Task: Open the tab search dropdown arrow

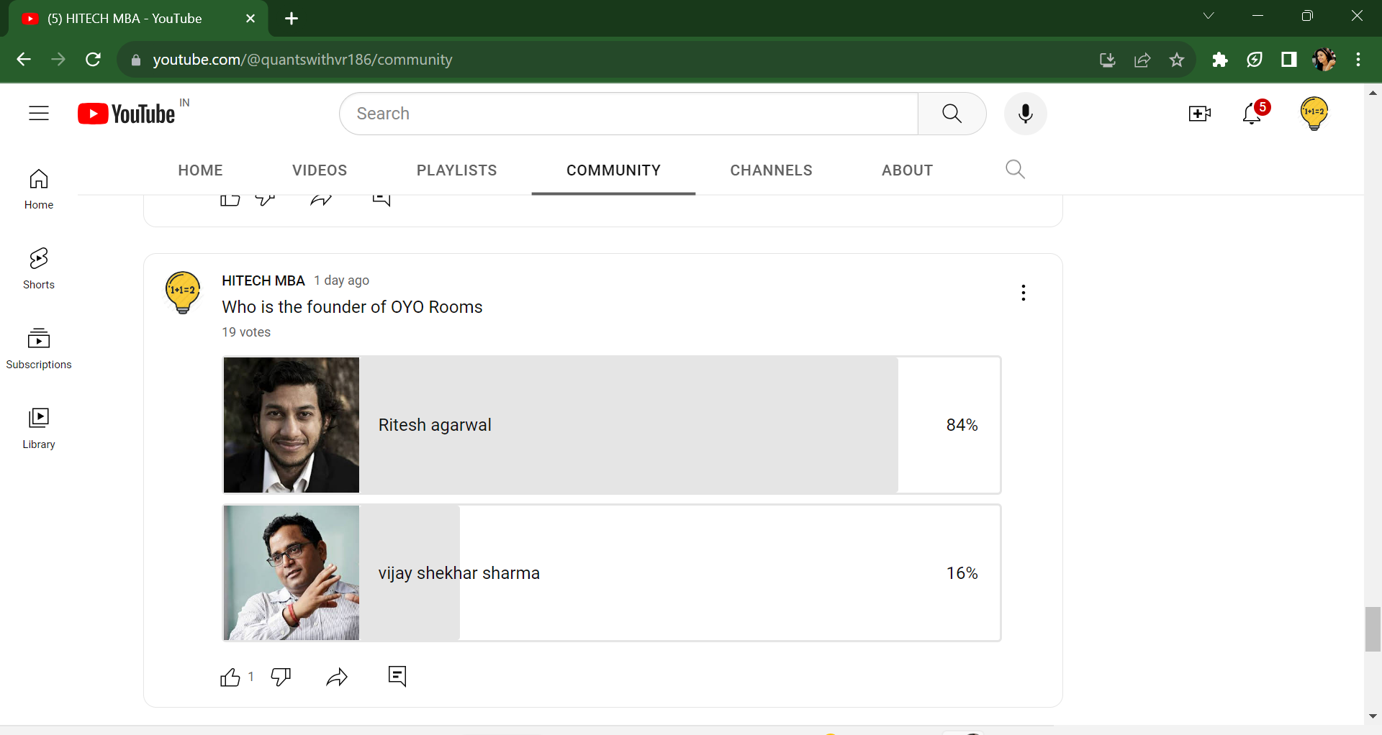Action: pyautogui.click(x=1209, y=16)
